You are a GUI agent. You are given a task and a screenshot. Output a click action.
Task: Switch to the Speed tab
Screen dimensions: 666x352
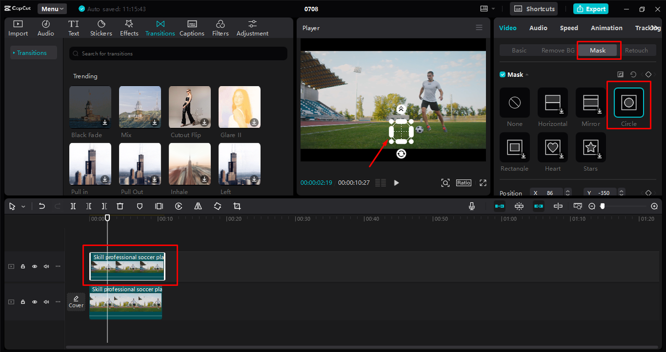569,28
